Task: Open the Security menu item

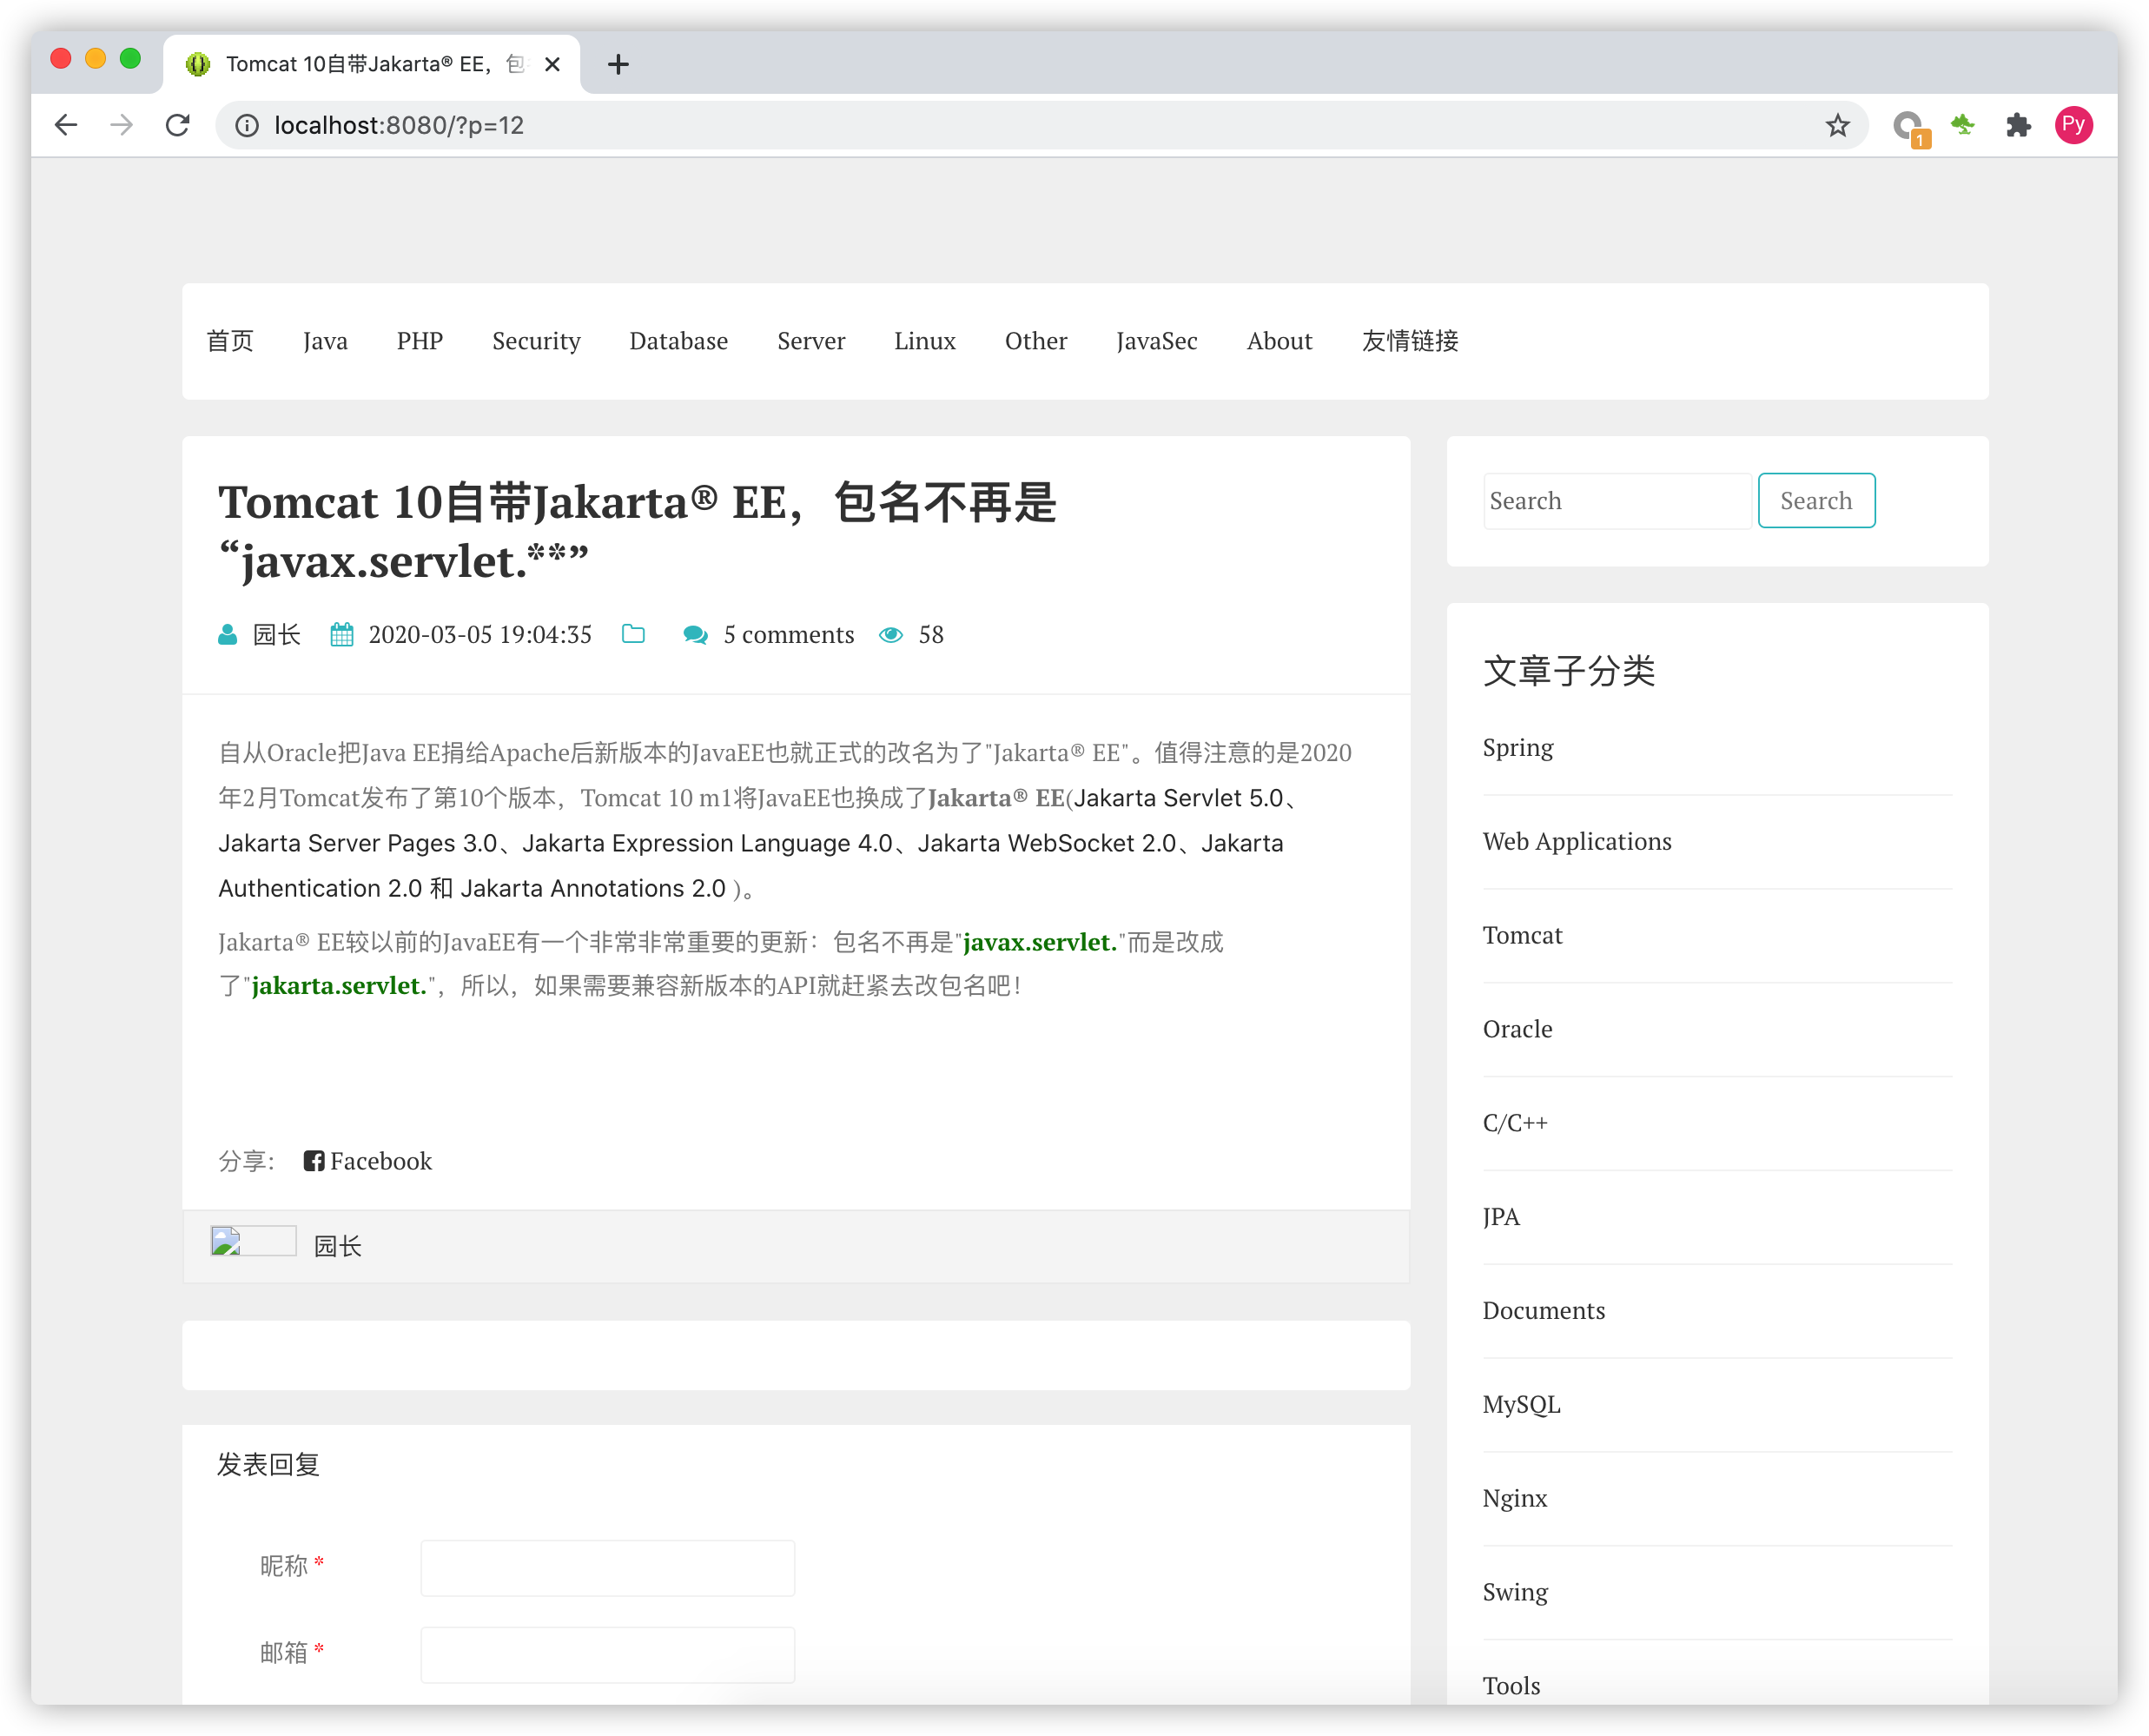Action: [x=536, y=341]
